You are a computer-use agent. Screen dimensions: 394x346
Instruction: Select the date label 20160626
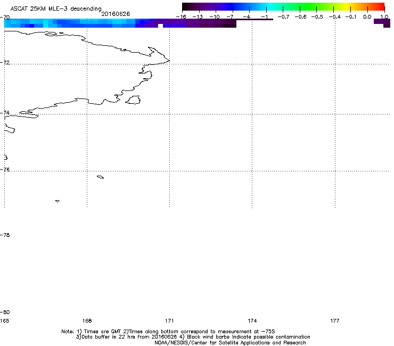116,14
